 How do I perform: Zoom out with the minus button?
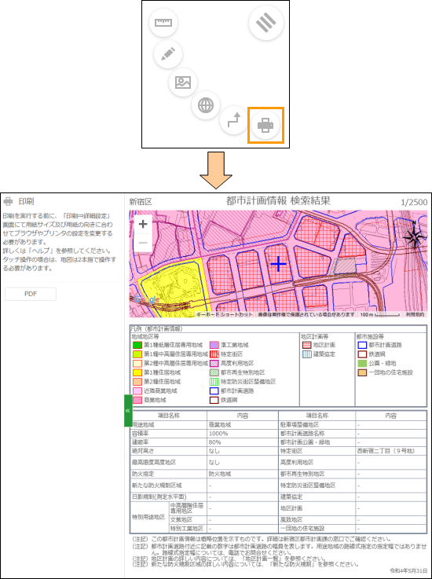pos(143,243)
